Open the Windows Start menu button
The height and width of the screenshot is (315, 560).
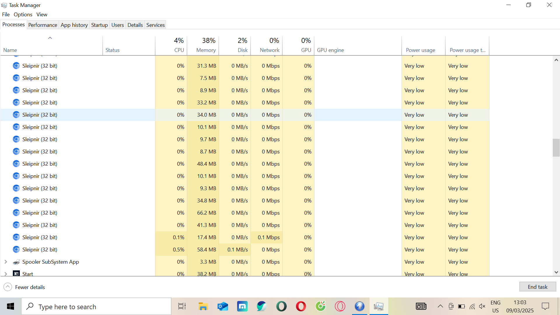tap(10, 307)
